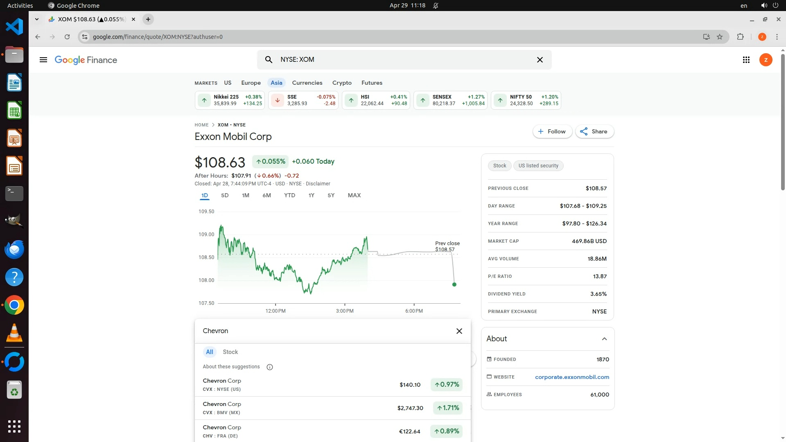Reload the current page

(67, 37)
